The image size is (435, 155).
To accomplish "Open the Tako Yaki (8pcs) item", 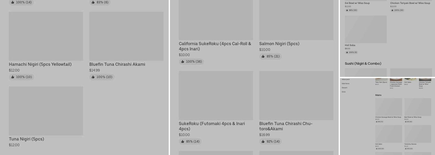I will coord(381,82).
